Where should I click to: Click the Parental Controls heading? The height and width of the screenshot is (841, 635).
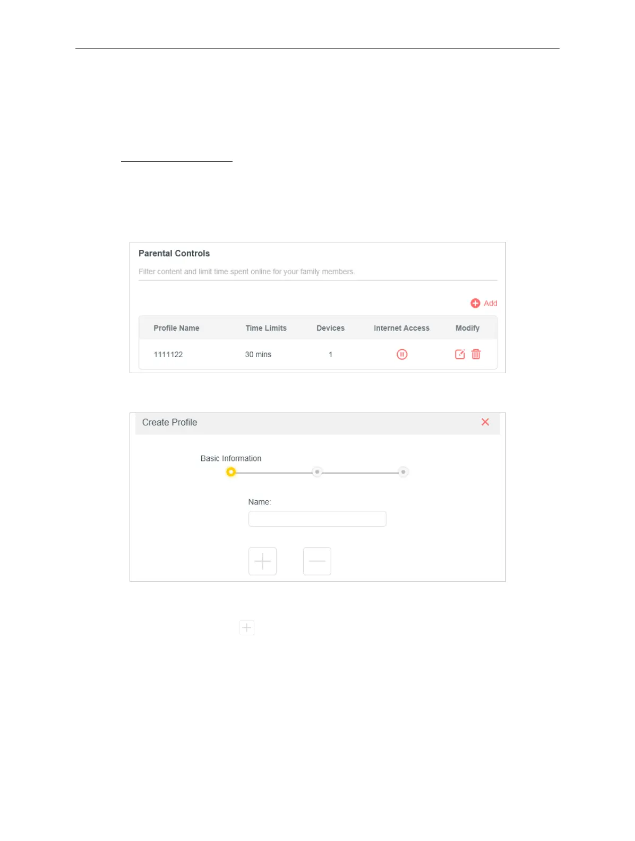tap(174, 254)
